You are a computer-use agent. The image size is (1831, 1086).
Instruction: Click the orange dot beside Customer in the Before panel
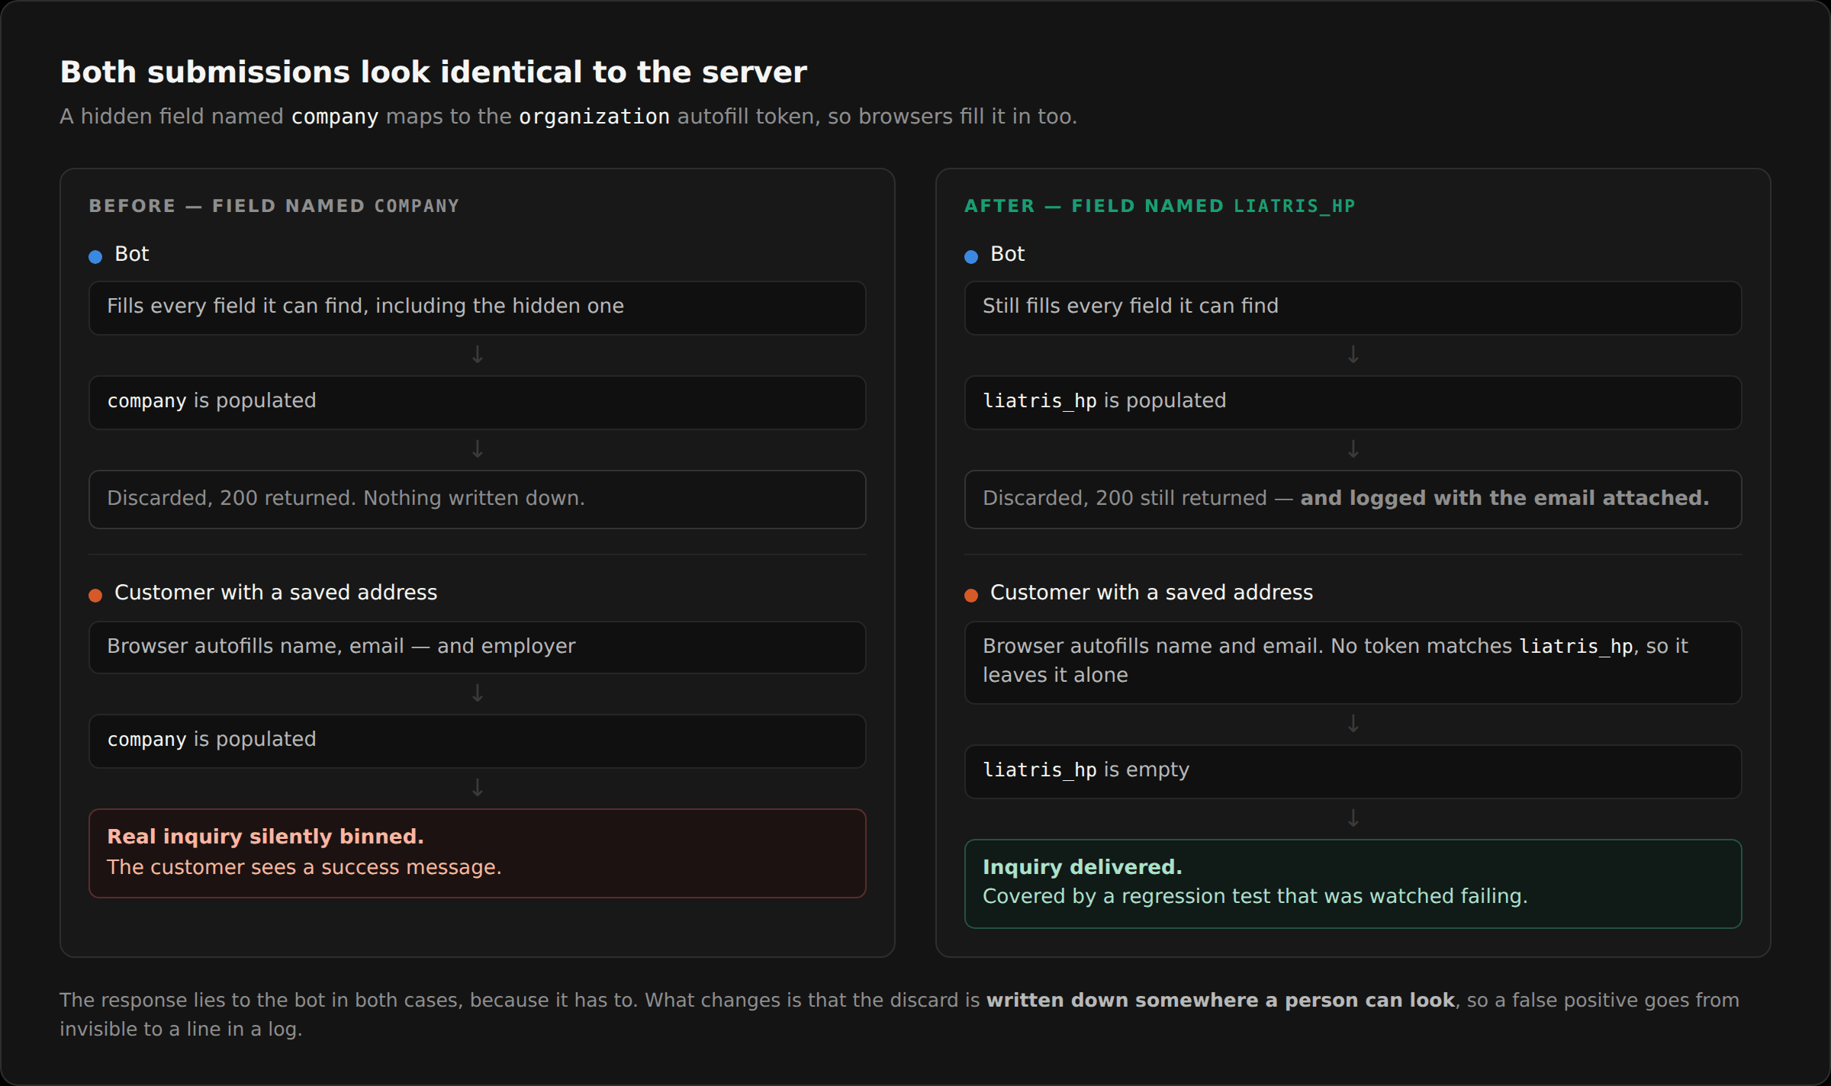tap(95, 595)
